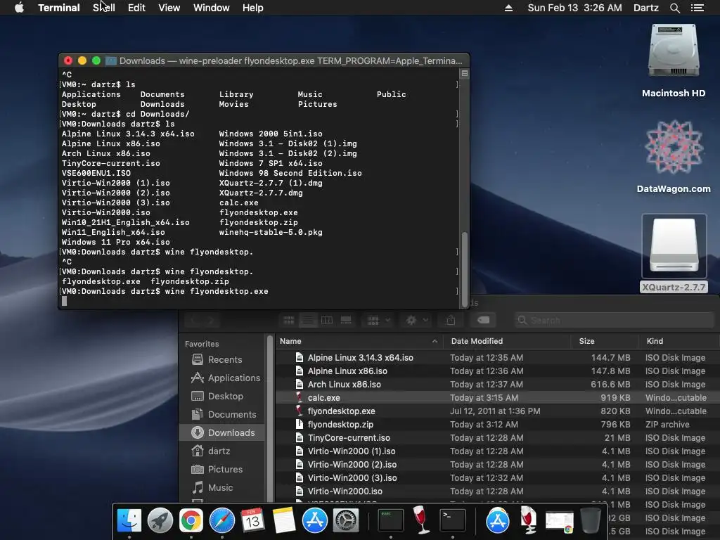Click the menu bar date and time
The height and width of the screenshot is (540, 720).
pyautogui.click(x=574, y=8)
